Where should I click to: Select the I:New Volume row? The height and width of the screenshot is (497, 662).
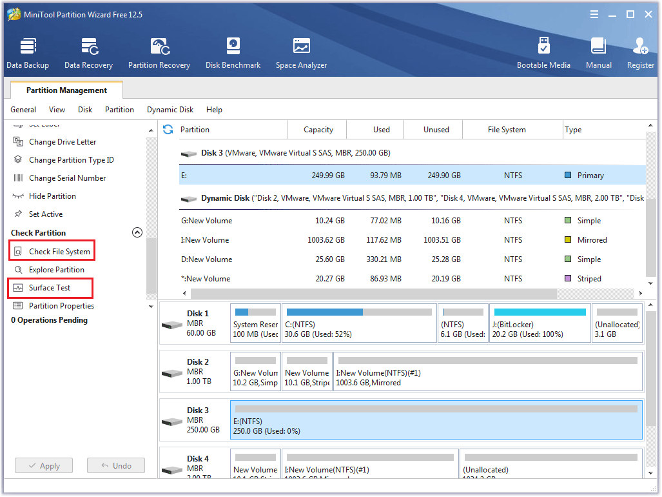coord(412,240)
